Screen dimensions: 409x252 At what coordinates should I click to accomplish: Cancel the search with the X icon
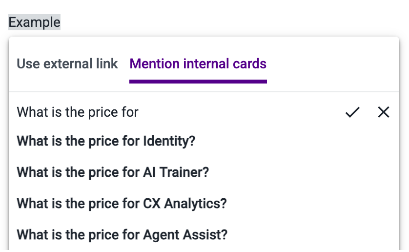point(384,113)
